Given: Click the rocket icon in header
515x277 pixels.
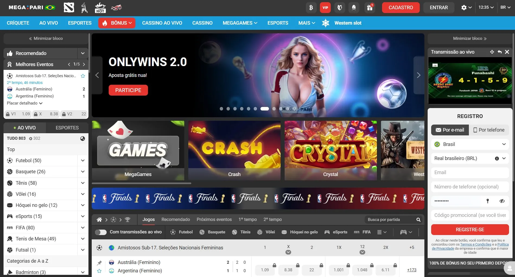Looking at the screenshot, I should [354, 8].
